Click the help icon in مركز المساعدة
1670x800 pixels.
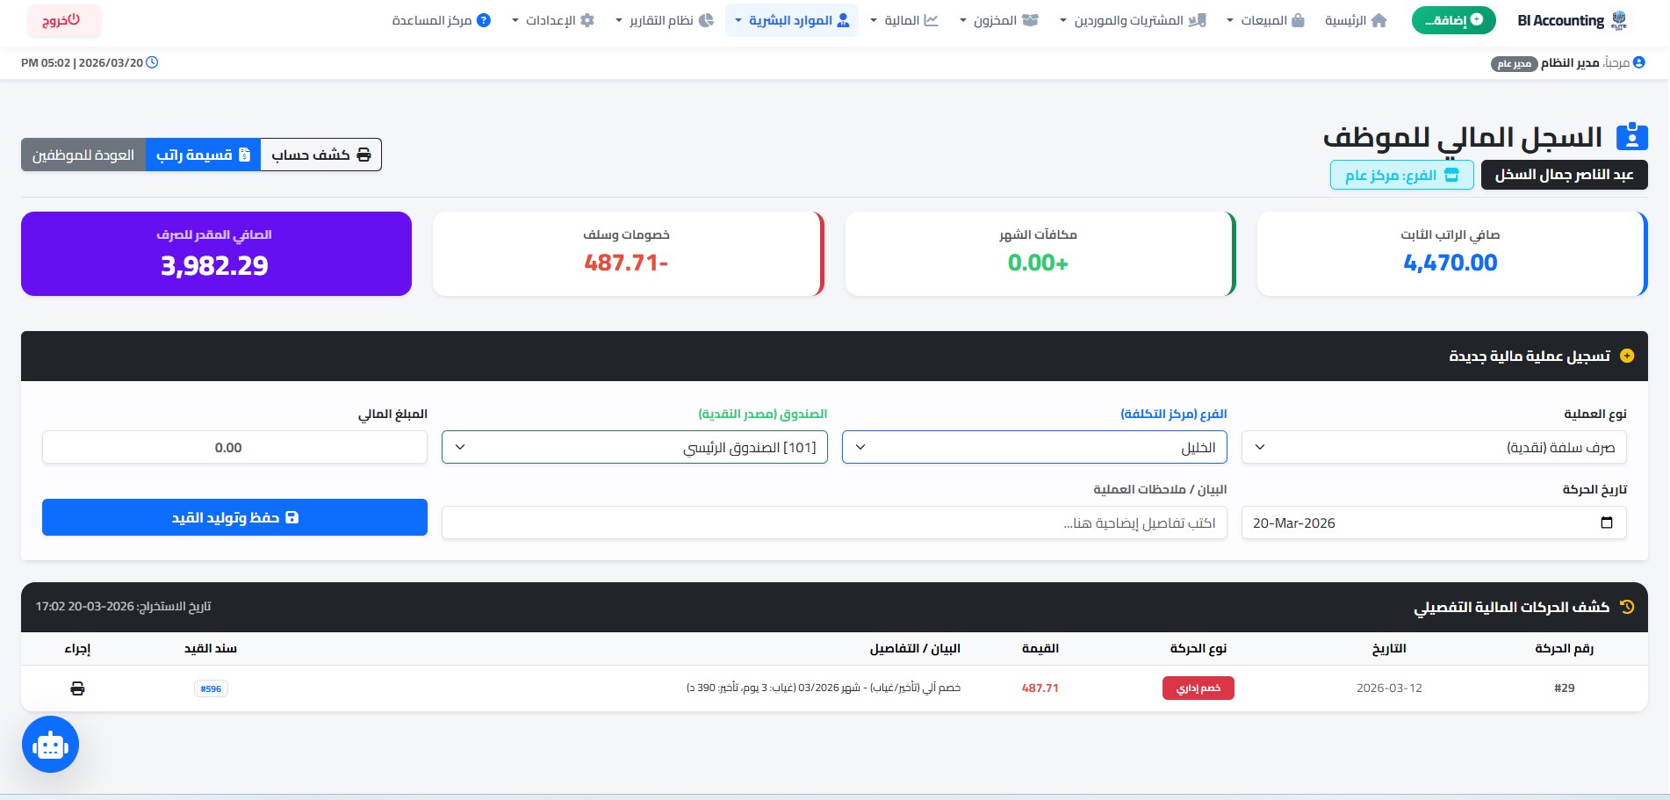click(482, 19)
